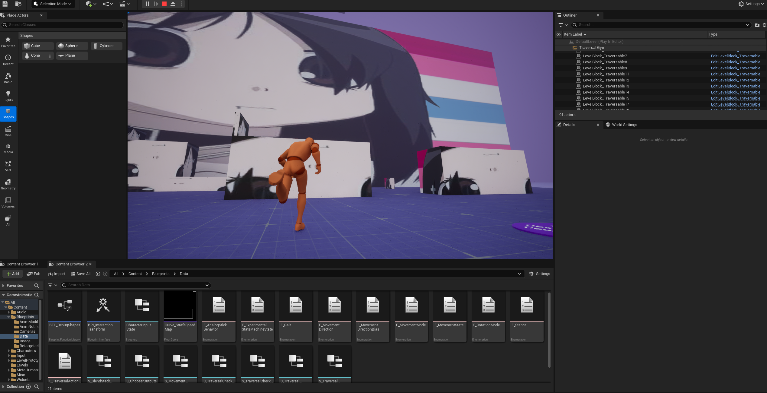Pick the Cylinder shape actor
This screenshot has height=393, width=767.
coord(106,46)
